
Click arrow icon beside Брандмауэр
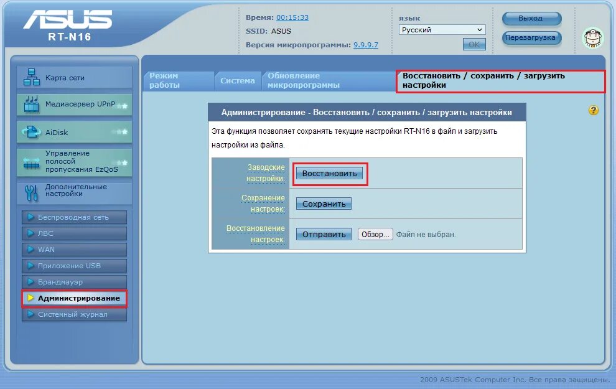point(30,282)
